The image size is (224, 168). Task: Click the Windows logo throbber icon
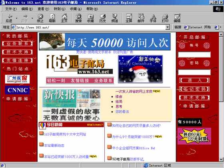tap(218, 9)
